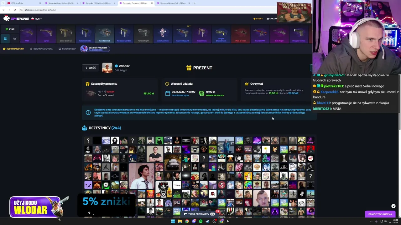Viewport: 401px width, 225px height.
Task: Click the info icon in the blue notice
Action: click(x=88, y=112)
